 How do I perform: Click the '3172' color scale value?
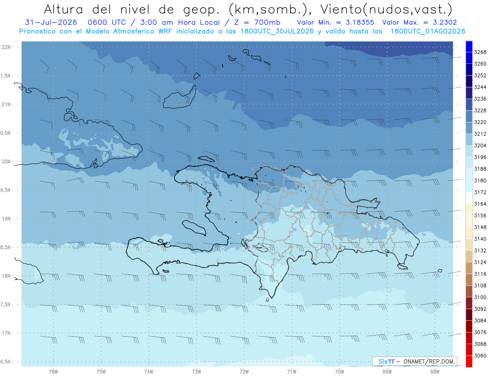pyautogui.click(x=480, y=192)
